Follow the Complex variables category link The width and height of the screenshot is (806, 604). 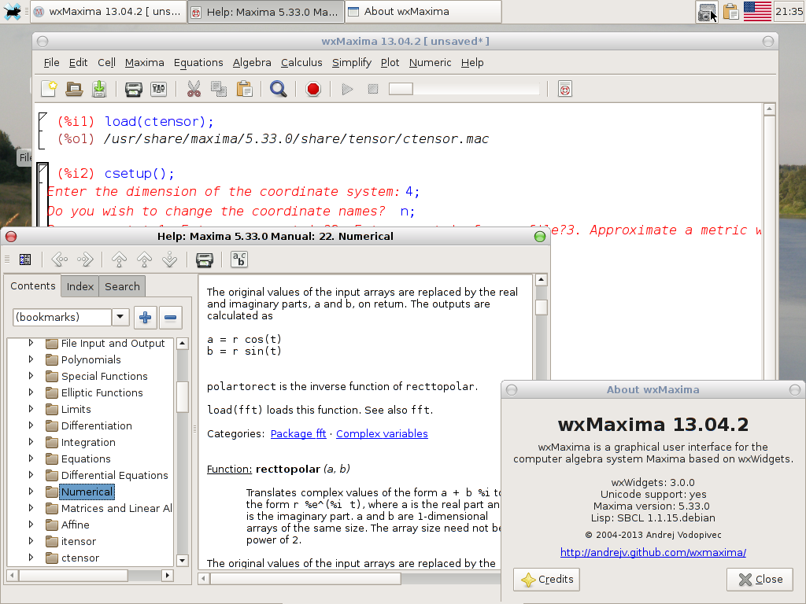[382, 434]
